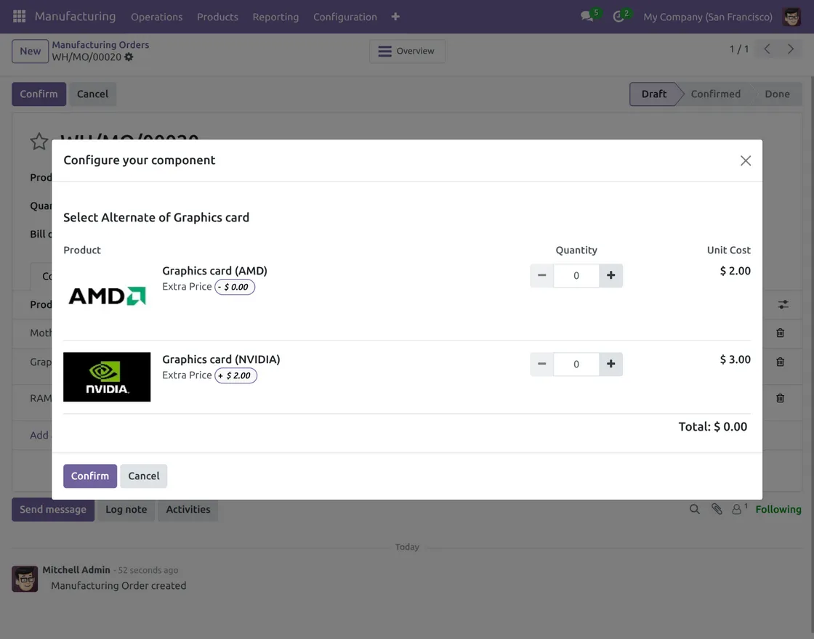Image resolution: width=814 pixels, height=639 pixels.
Task: Open the gear actions icon beside WH/MO/00020
Action: 129,57
